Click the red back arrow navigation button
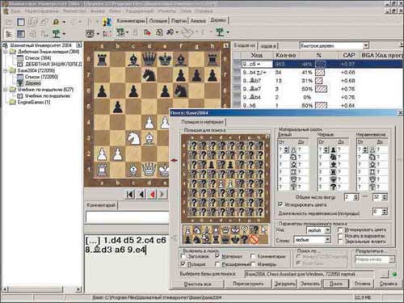This screenshot has width=404, height=303. (x=153, y=194)
